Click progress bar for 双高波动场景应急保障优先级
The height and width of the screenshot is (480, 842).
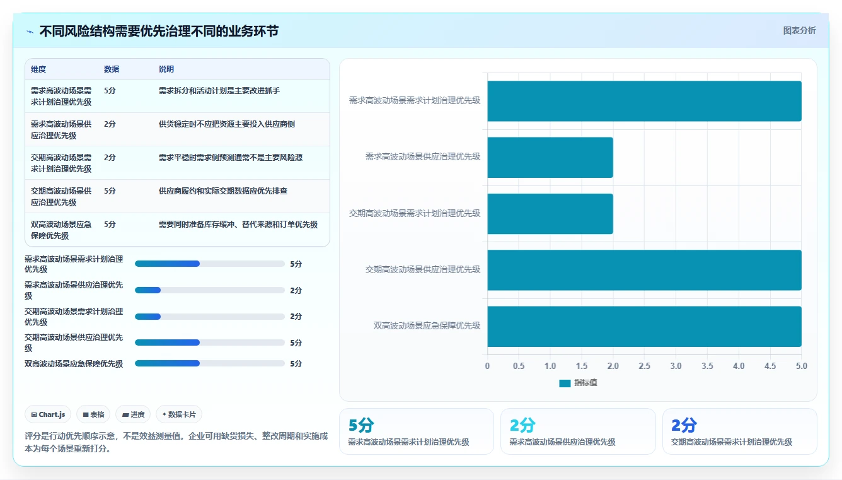[x=210, y=363]
